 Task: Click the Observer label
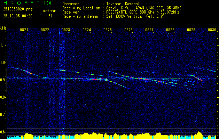coord(71,4)
